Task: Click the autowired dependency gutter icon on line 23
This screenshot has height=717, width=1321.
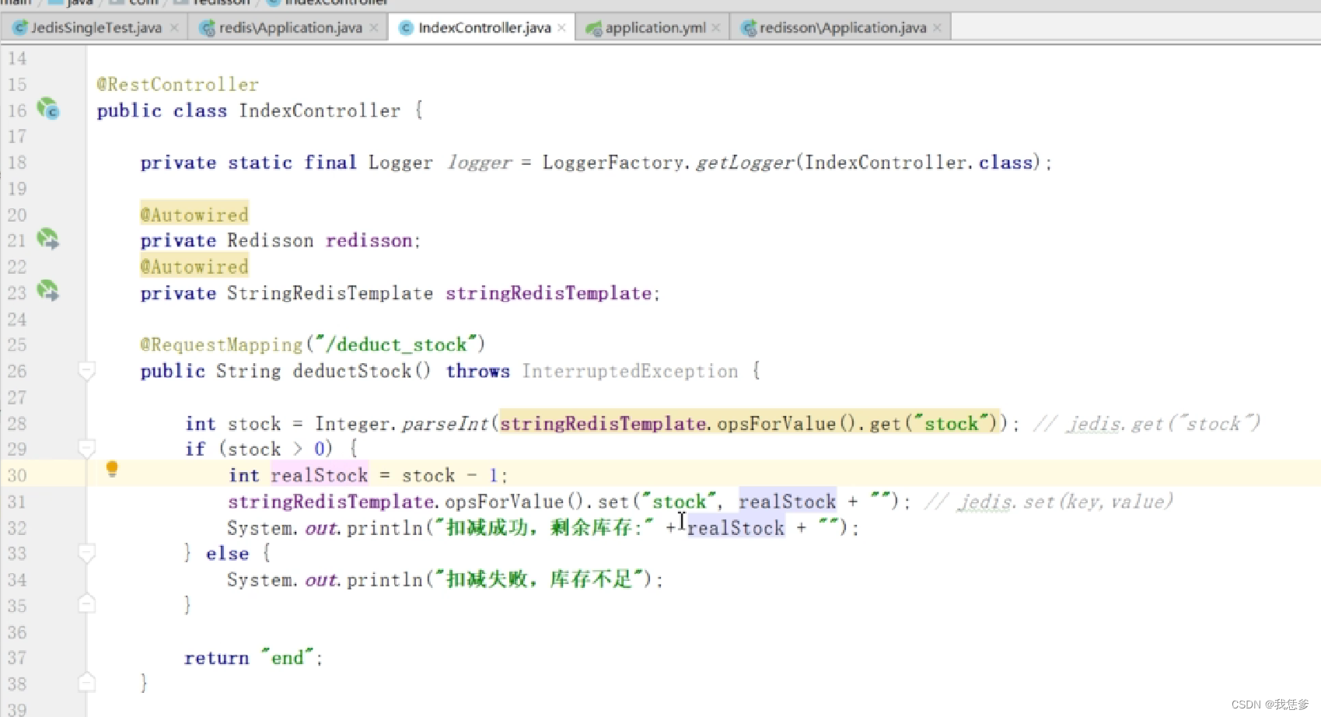Action: pos(48,291)
